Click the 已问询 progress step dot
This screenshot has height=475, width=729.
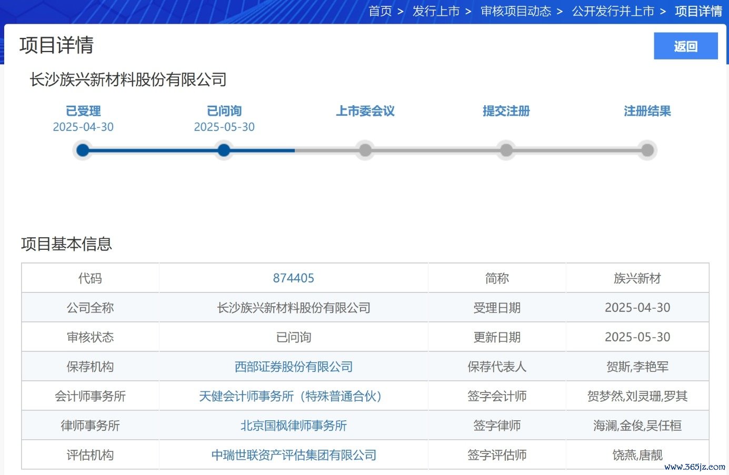pyautogui.click(x=224, y=150)
